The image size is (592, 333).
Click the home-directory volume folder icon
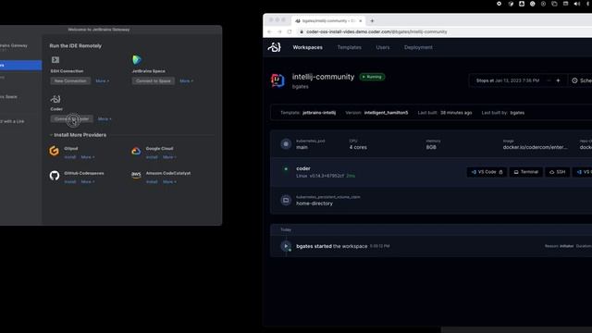point(286,200)
